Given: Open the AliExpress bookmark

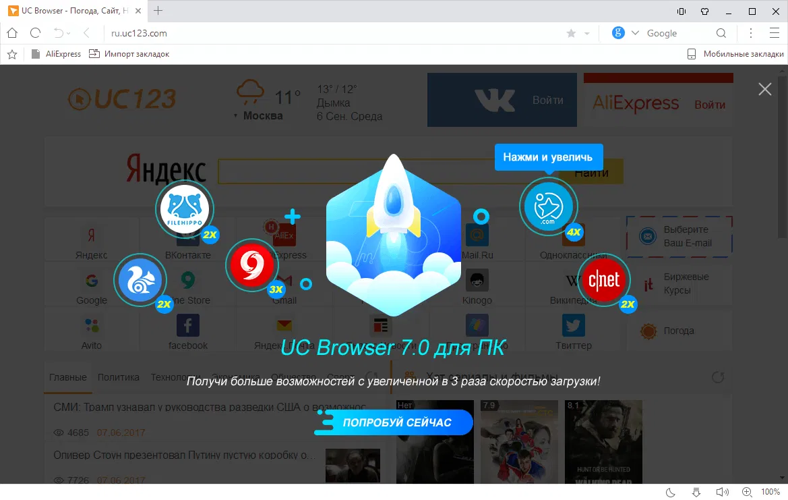Looking at the screenshot, I should (x=56, y=54).
